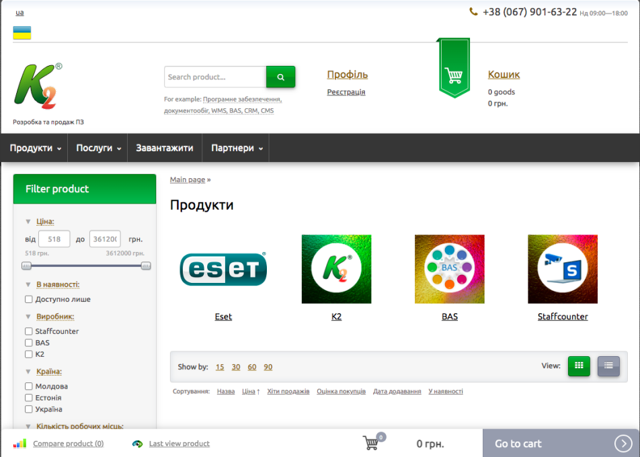
Task: Check the Естонія country filter
Action: 28,398
